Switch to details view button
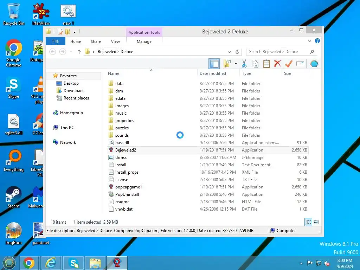 [308, 222]
